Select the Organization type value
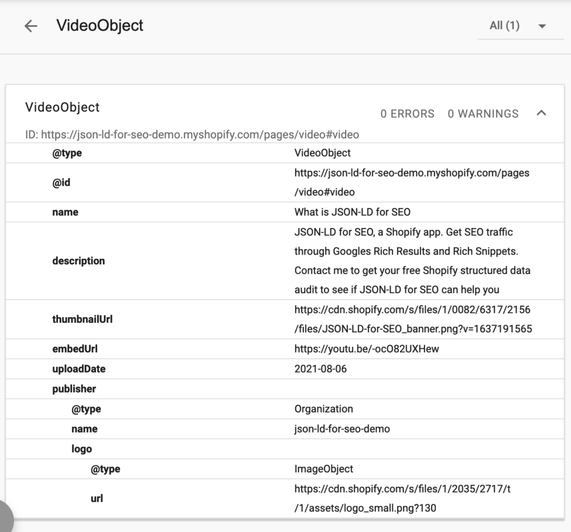The image size is (571, 532). click(324, 409)
